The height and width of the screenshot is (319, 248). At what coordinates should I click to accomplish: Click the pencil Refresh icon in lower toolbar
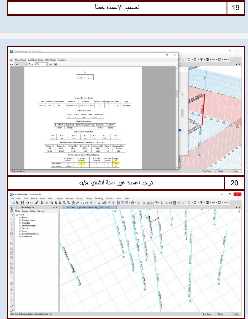(x=37, y=203)
